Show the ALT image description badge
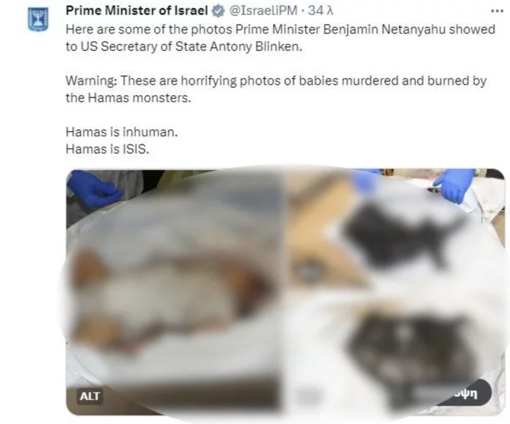 click(90, 396)
